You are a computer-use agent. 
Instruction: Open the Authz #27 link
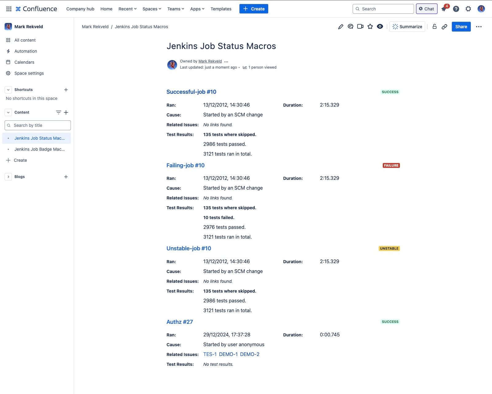[x=180, y=322]
